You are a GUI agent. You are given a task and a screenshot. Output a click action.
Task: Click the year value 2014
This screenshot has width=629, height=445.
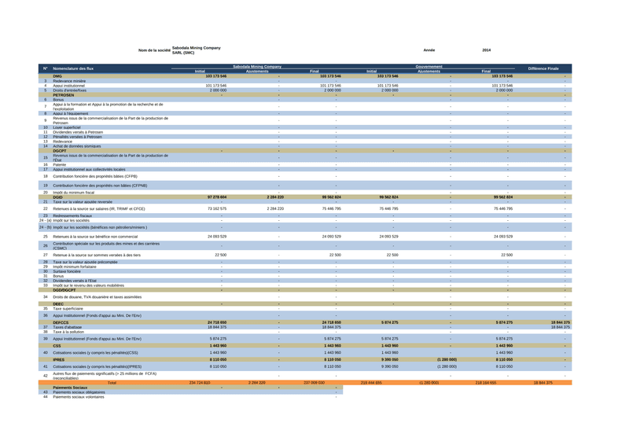coord(486,50)
